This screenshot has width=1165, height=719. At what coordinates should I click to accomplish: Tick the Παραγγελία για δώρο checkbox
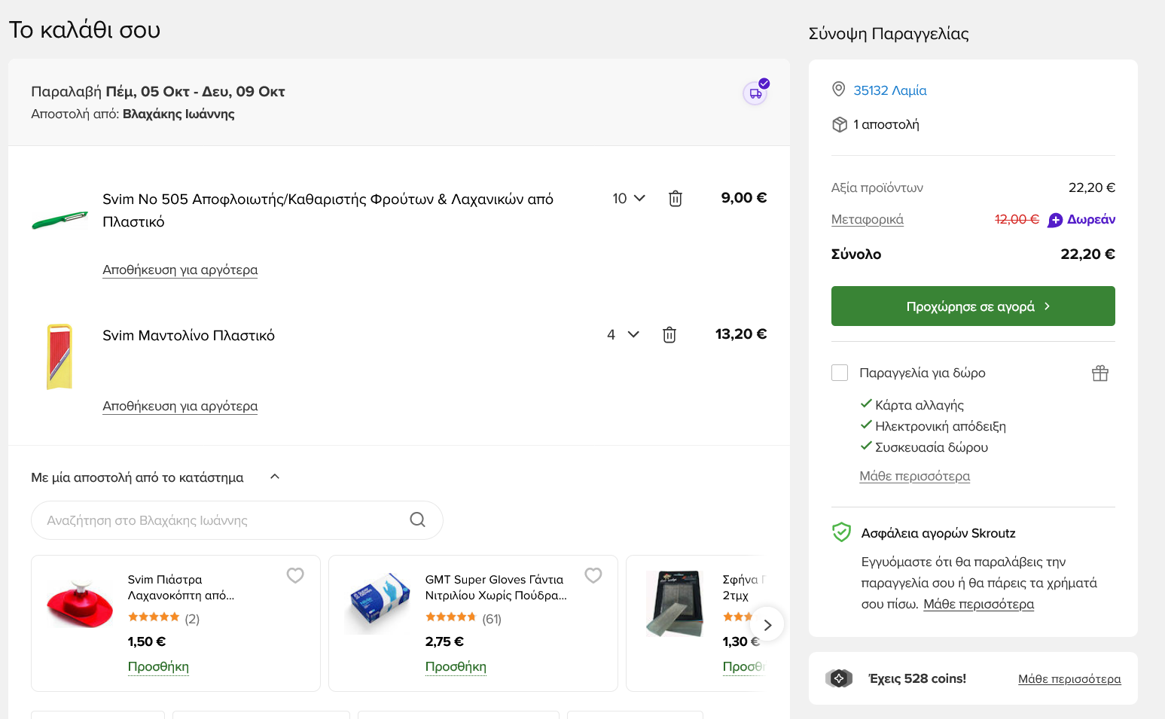[840, 373]
